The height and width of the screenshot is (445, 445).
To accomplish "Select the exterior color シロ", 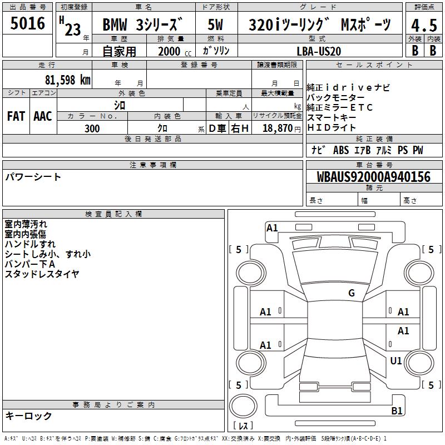I will click(120, 106).
